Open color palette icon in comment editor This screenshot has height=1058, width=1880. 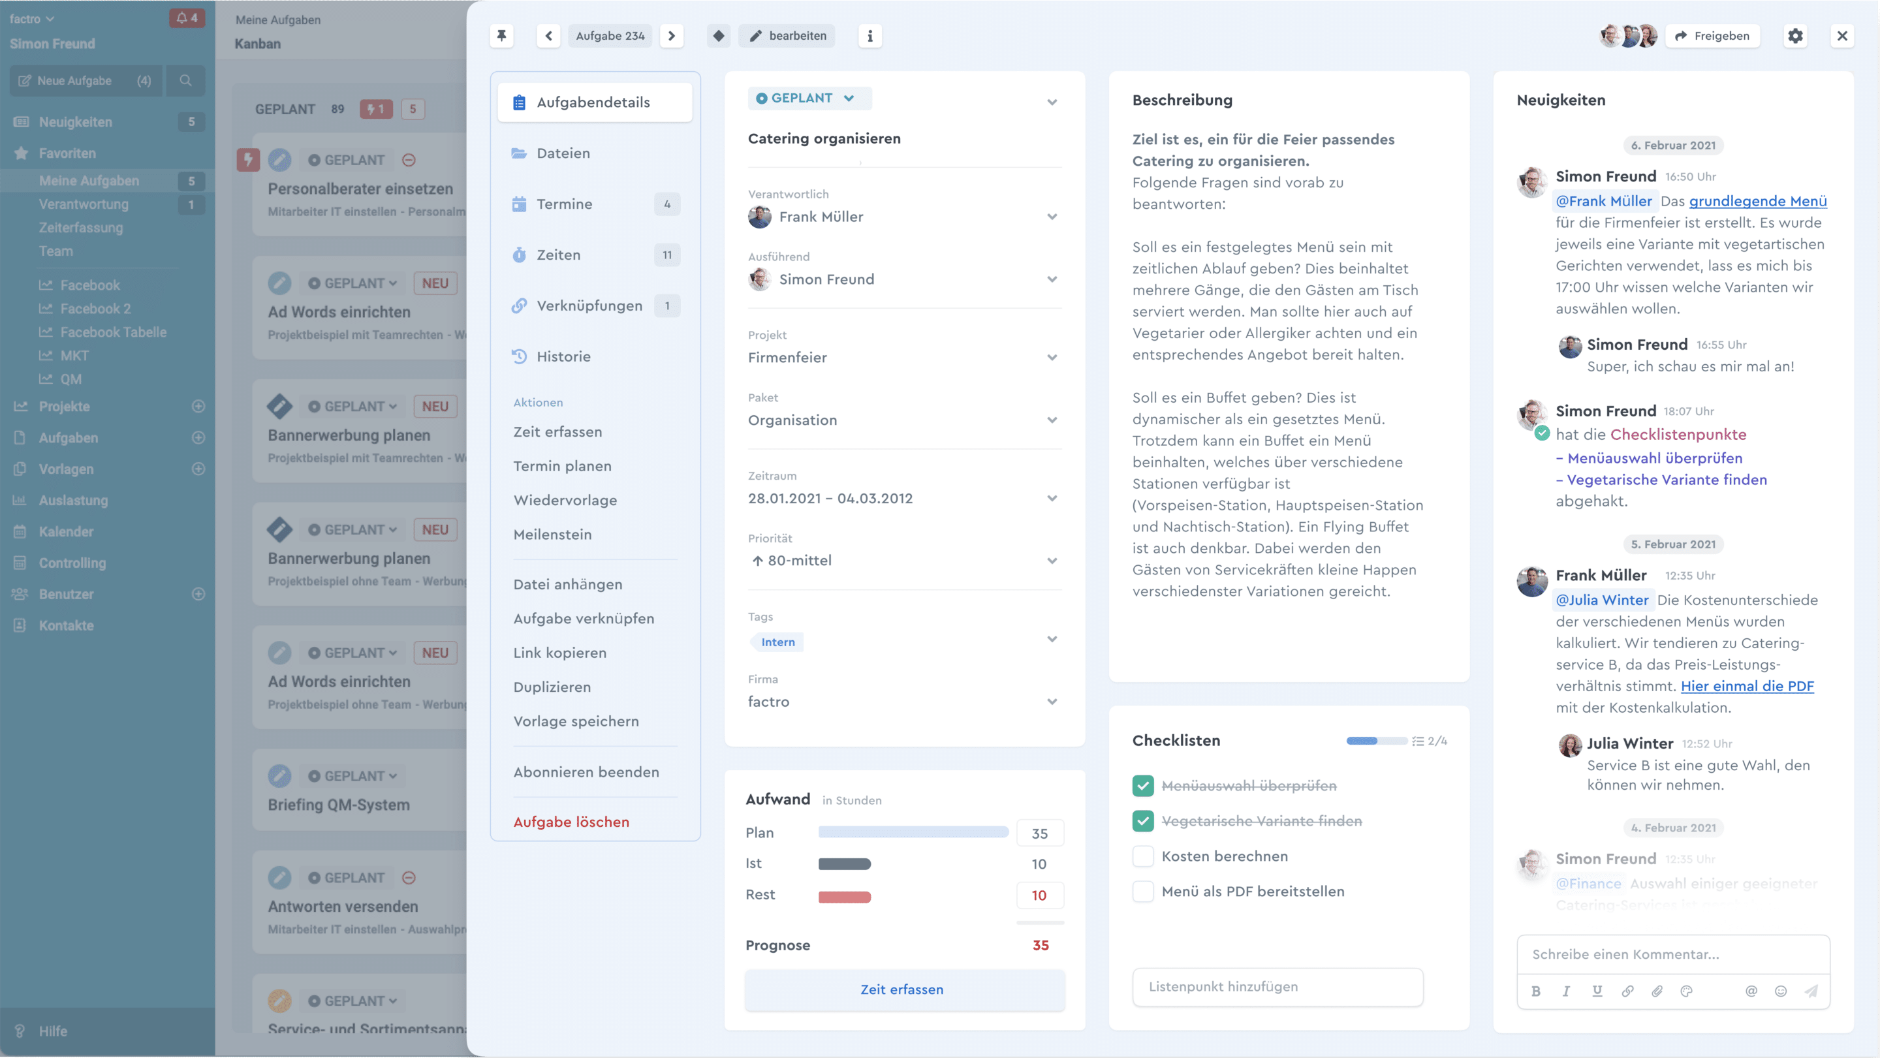pyautogui.click(x=1687, y=991)
